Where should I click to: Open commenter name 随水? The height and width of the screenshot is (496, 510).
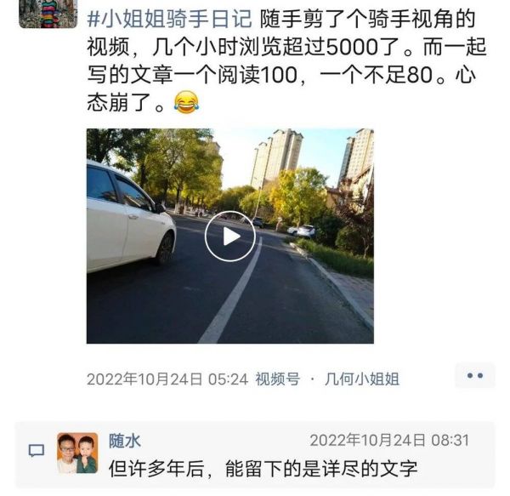(125, 441)
